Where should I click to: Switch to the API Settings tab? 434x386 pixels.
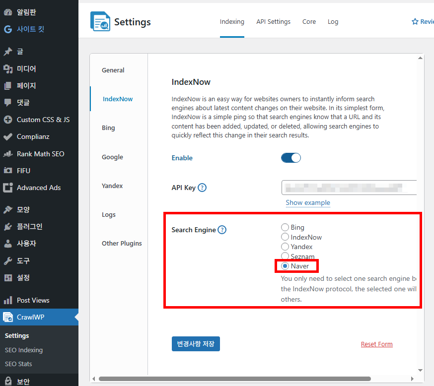point(274,21)
